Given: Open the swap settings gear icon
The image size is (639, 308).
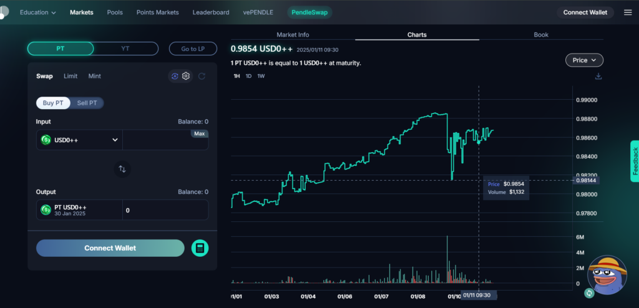Looking at the screenshot, I should (x=186, y=76).
